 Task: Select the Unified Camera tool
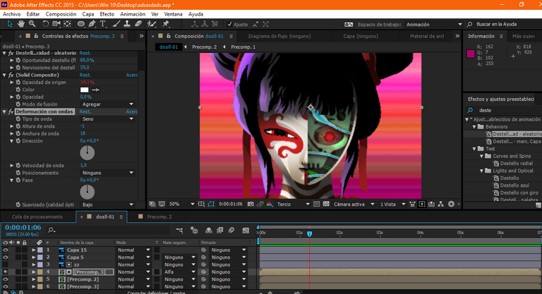(x=56, y=24)
